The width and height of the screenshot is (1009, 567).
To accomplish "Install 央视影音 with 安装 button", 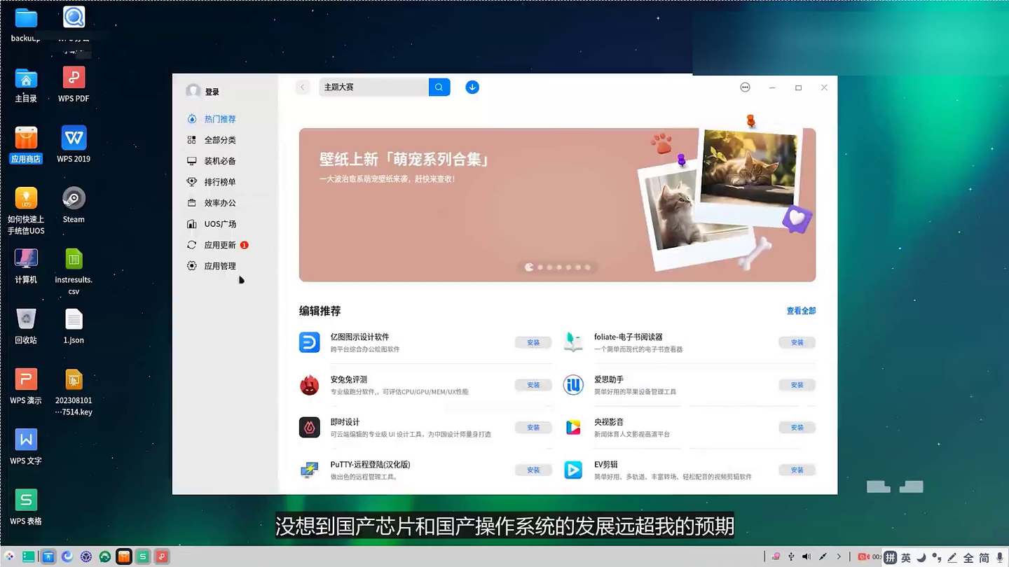I will coord(797,427).
